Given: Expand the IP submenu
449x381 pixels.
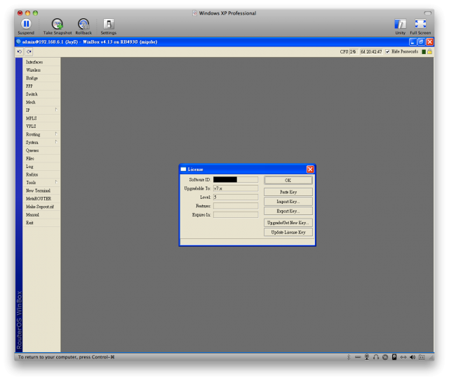Looking at the screenshot, I should (x=41, y=110).
